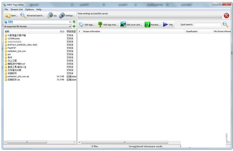Launch Advanced search magnifier tool
The width and height of the screenshot is (233, 151).
click(x=23, y=15)
